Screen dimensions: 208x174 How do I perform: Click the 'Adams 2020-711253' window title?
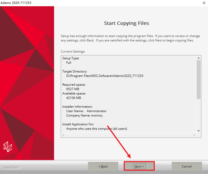pos(16,3)
